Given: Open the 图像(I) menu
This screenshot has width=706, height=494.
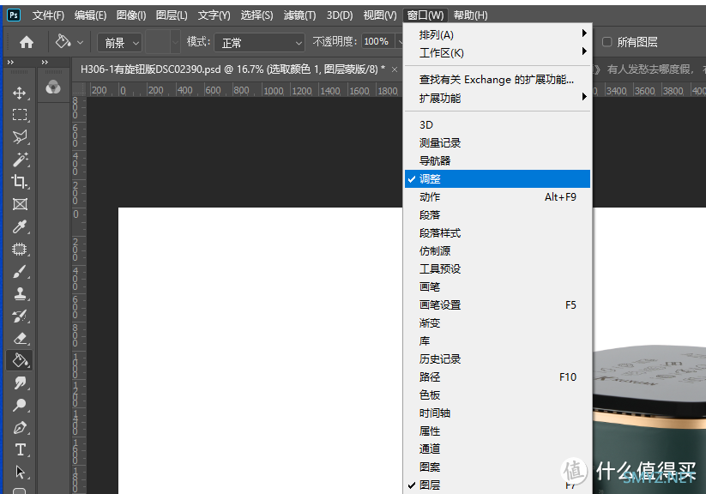Looking at the screenshot, I should click(131, 15).
